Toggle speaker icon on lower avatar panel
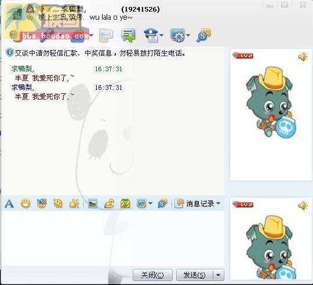Screen dimensions: 313x285 click(x=303, y=206)
